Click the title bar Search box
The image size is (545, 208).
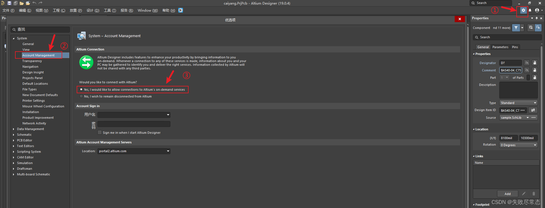(491, 3)
